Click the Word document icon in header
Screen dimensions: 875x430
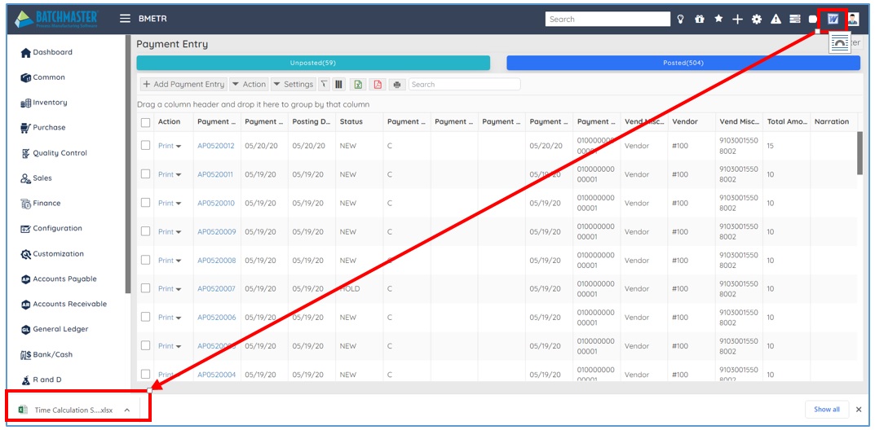(833, 20)
